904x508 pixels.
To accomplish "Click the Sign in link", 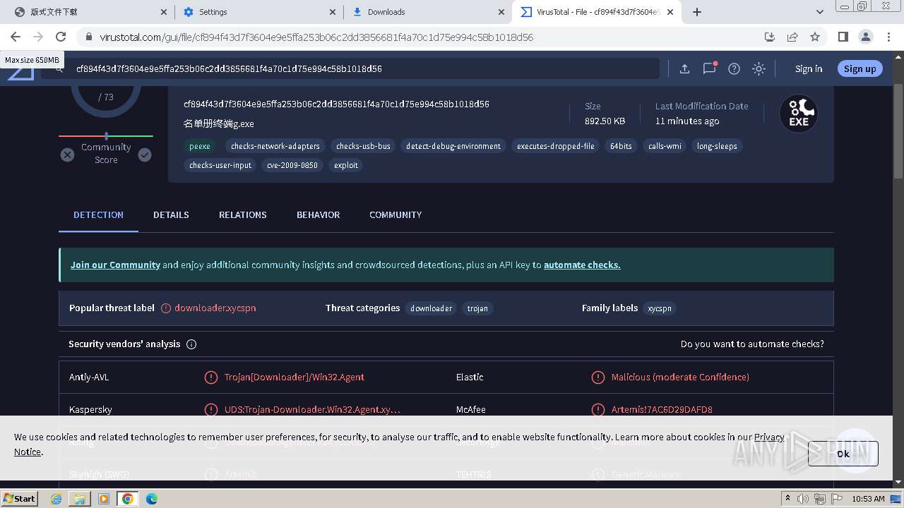I will [x=809, y=68].
